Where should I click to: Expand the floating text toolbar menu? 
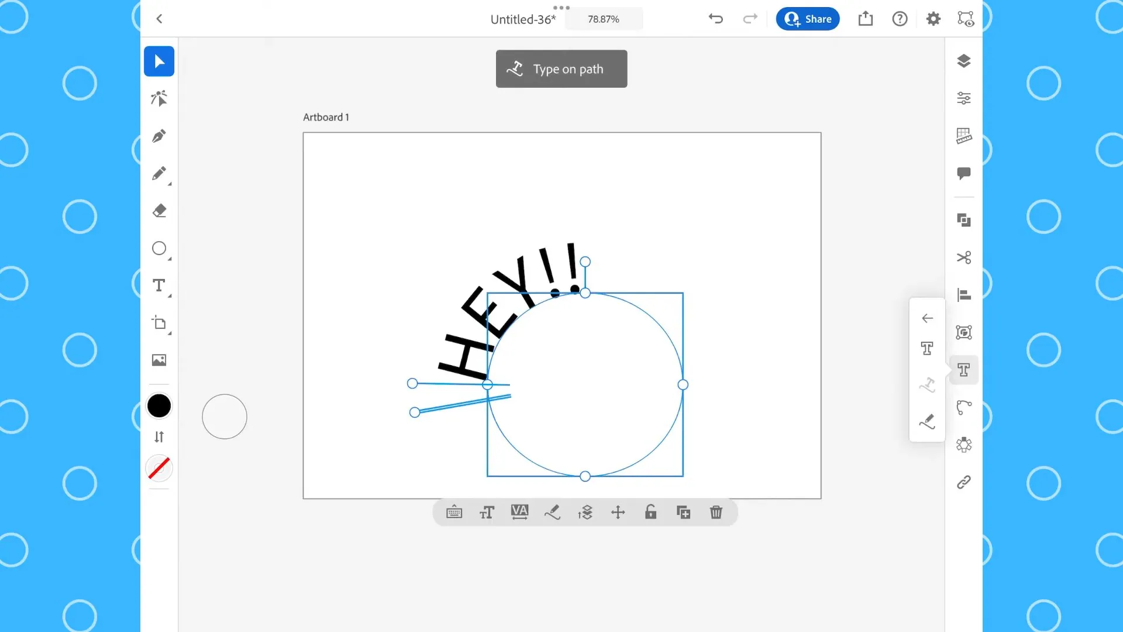[928, 318]
